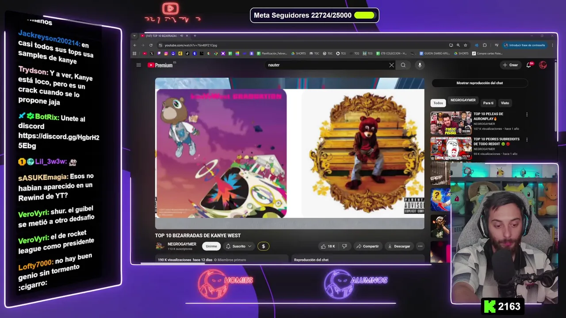Go back in browser history
The width and height of the screenshot is (566, 318).
tap(135, 45)
